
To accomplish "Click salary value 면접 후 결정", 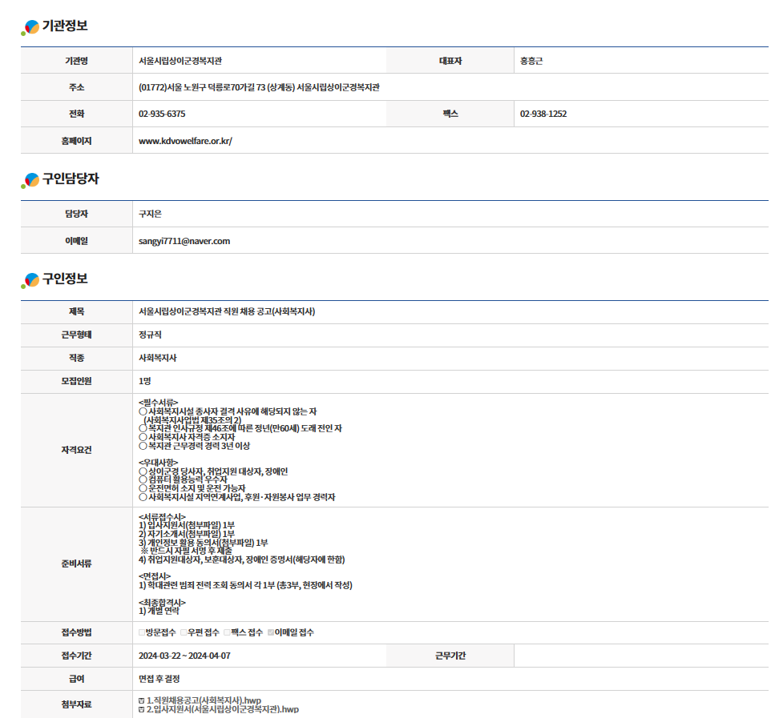I will [x=159, y=680].
